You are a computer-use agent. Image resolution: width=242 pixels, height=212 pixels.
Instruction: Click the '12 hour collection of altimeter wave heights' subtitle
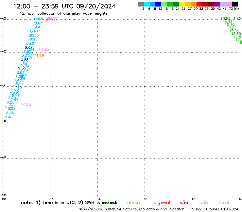point(63,13)
